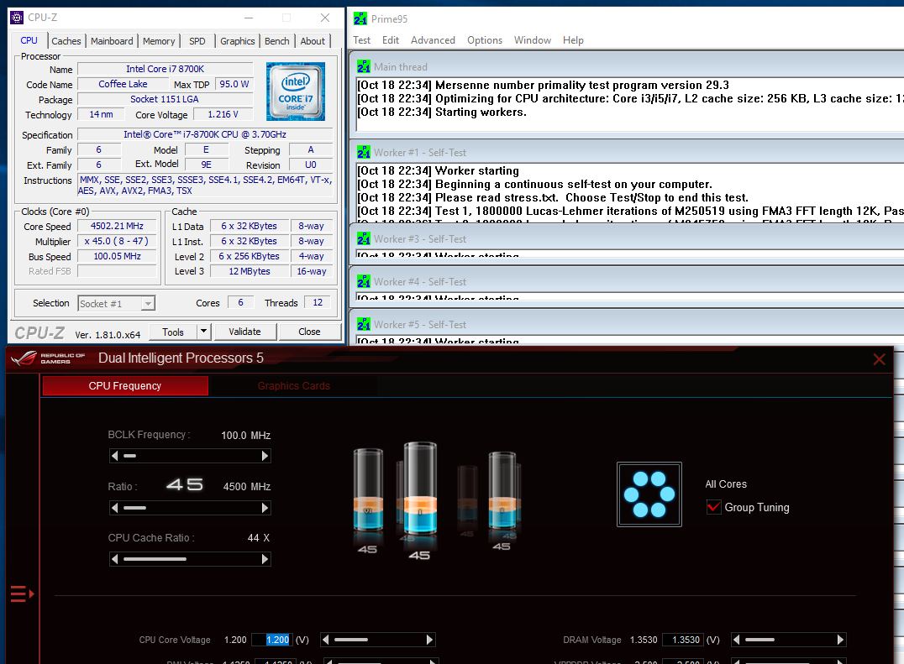The height and width of the screenshot is (664, 904).
Task: Switch to the Memory tab in CPU-Z
Action: [159, 41]
